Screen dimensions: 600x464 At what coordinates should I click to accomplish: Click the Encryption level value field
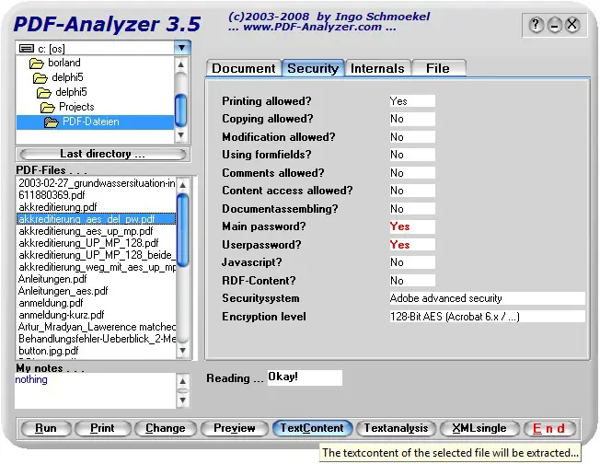(487, 317)
